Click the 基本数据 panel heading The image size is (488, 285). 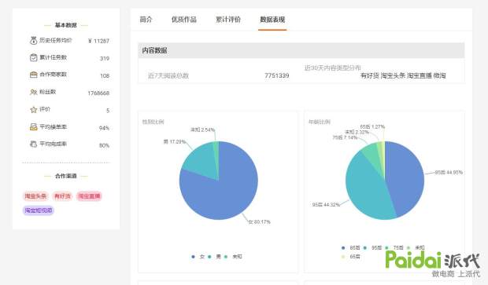point(65,25)
